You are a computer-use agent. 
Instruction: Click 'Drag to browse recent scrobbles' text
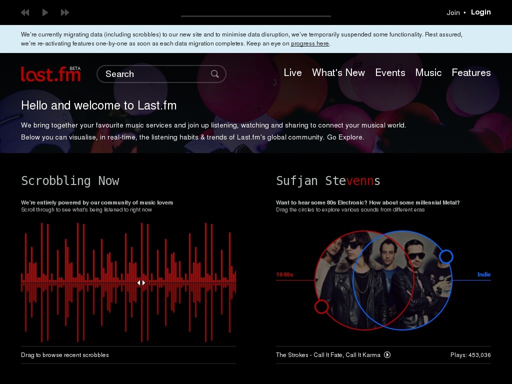(65, 355)
